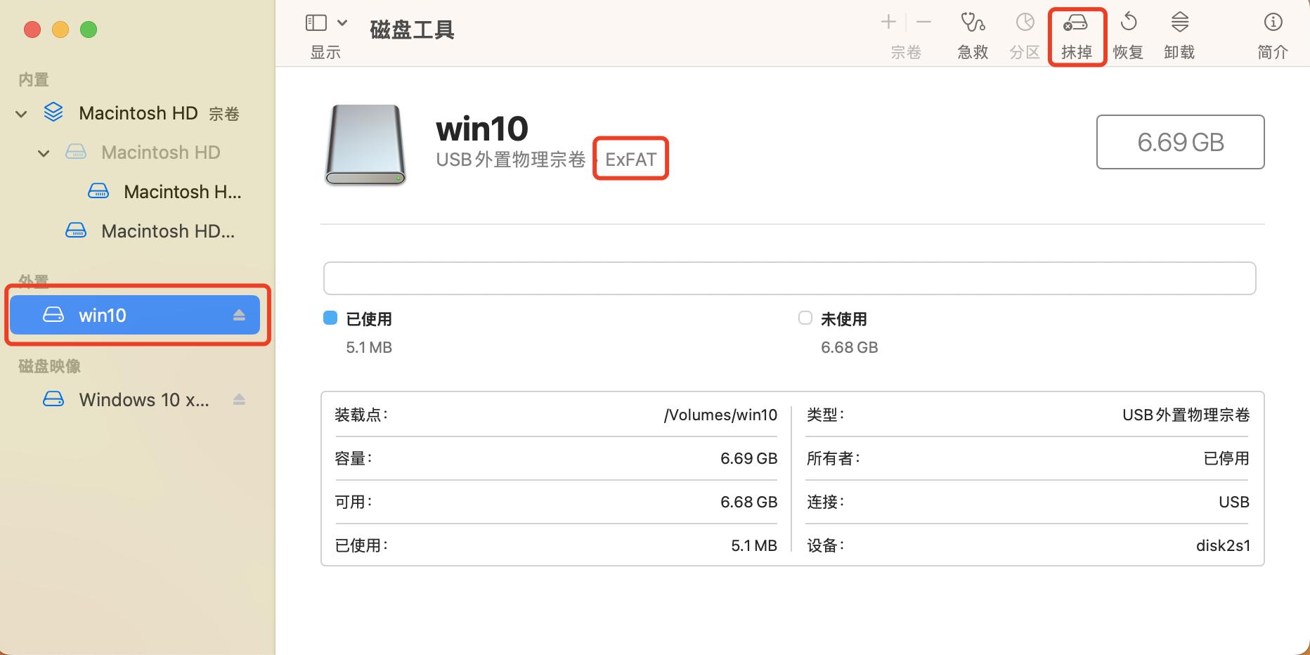The width and height of the screenshot is (1310, 655).
Task: Open the 显示 view options dropdown
Action: [x=343, y=22]
